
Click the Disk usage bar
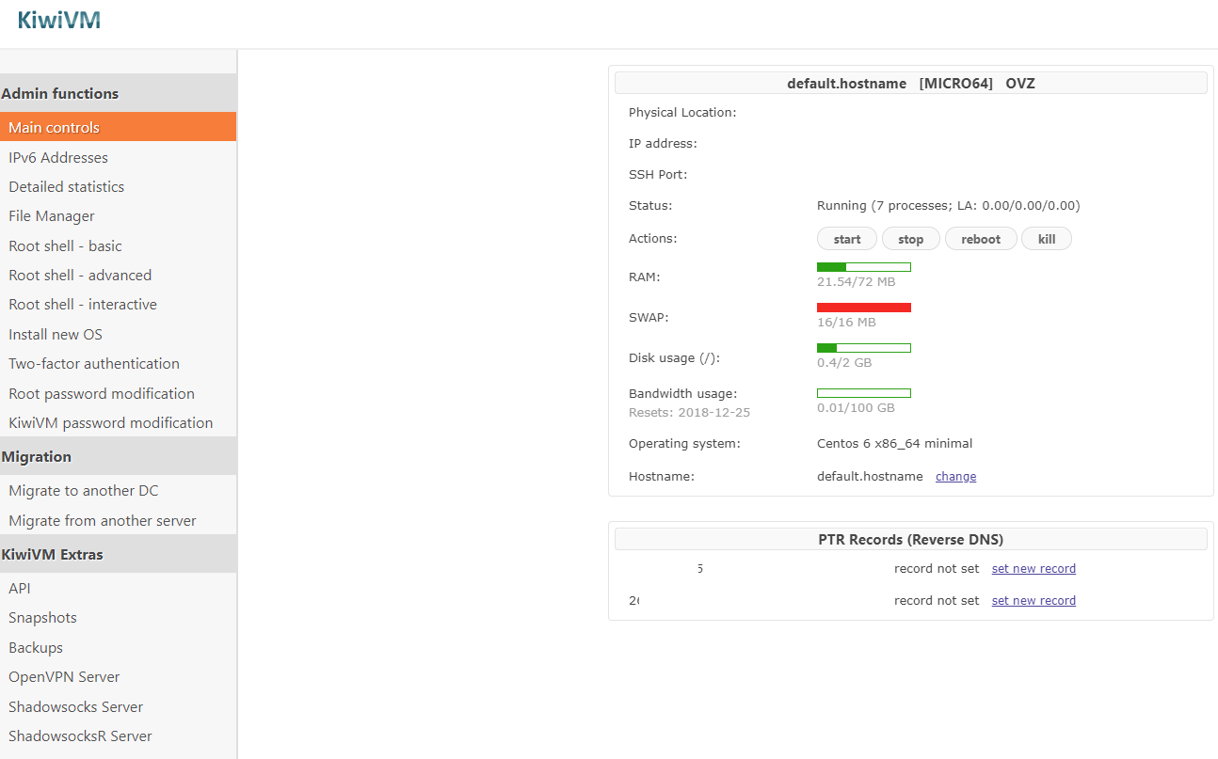864,348
